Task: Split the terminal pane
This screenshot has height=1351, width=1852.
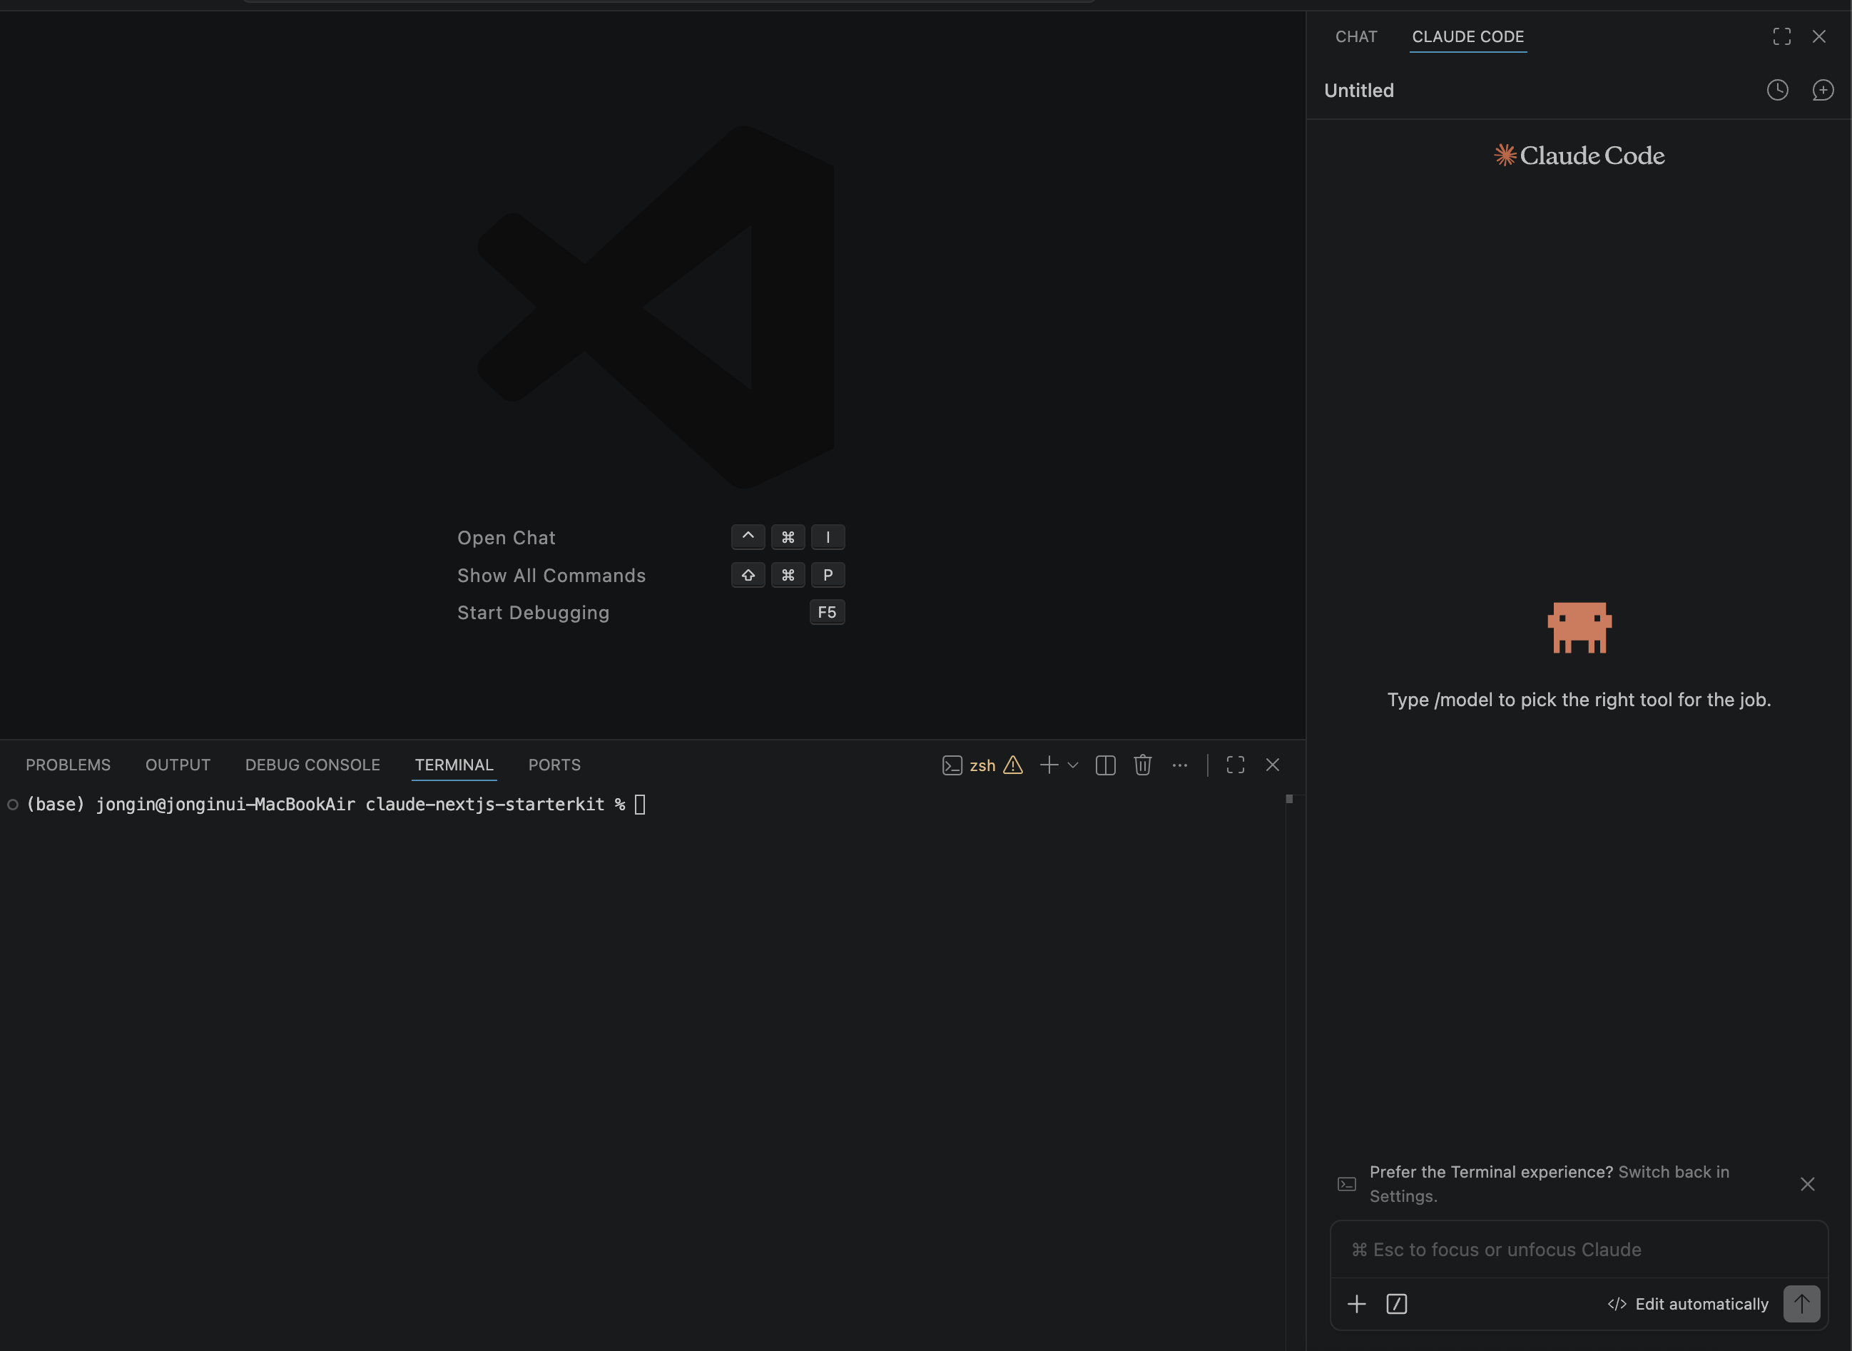Action: 1105,765
